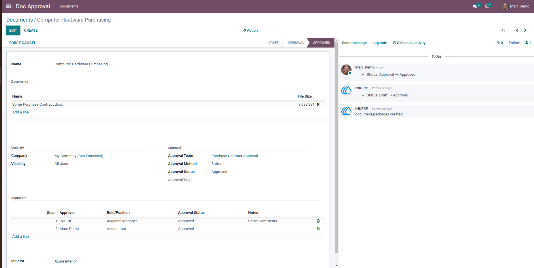
Task: Select the APPROVAL status stage
Action: [x=296, y=43]
